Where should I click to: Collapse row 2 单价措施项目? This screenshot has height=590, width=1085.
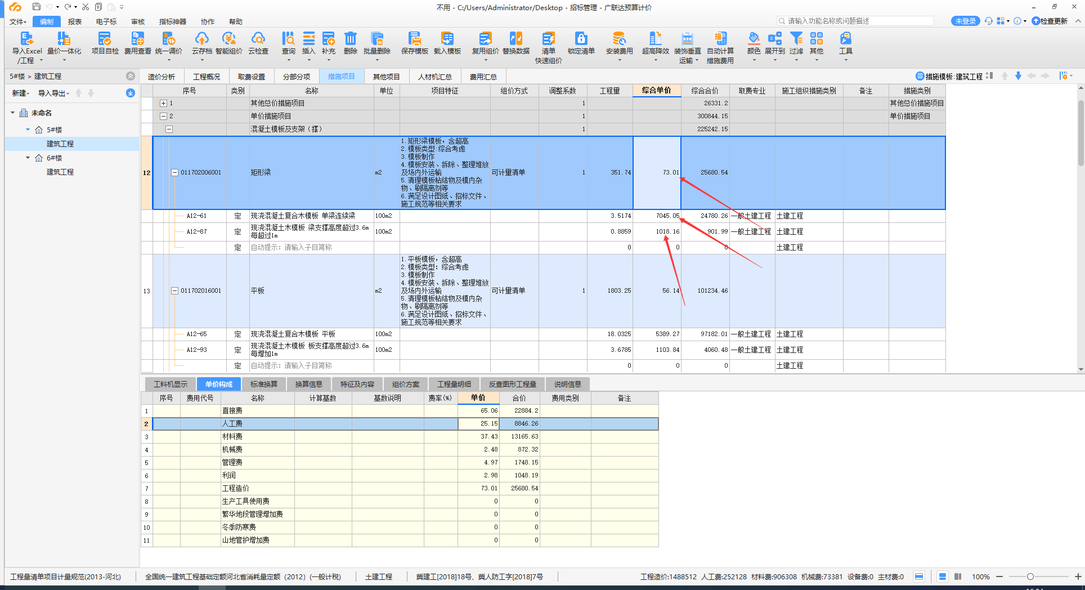(163, 116)
